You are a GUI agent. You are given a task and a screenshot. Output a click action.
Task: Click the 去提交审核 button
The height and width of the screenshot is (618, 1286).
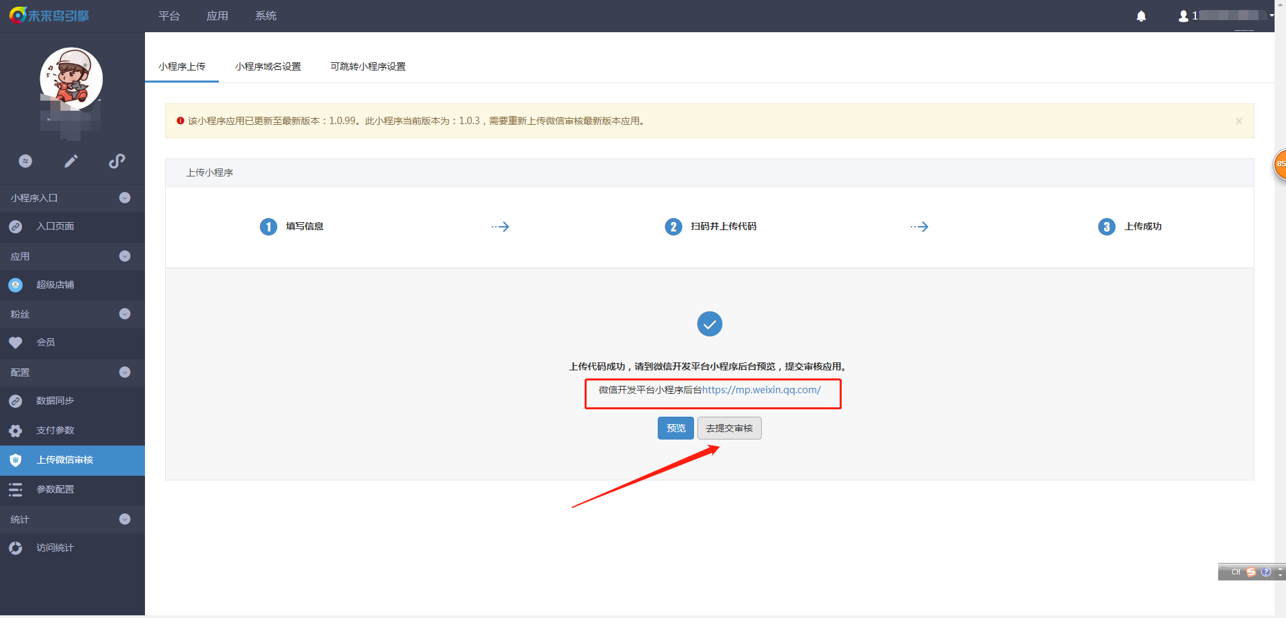pos(729,428)
